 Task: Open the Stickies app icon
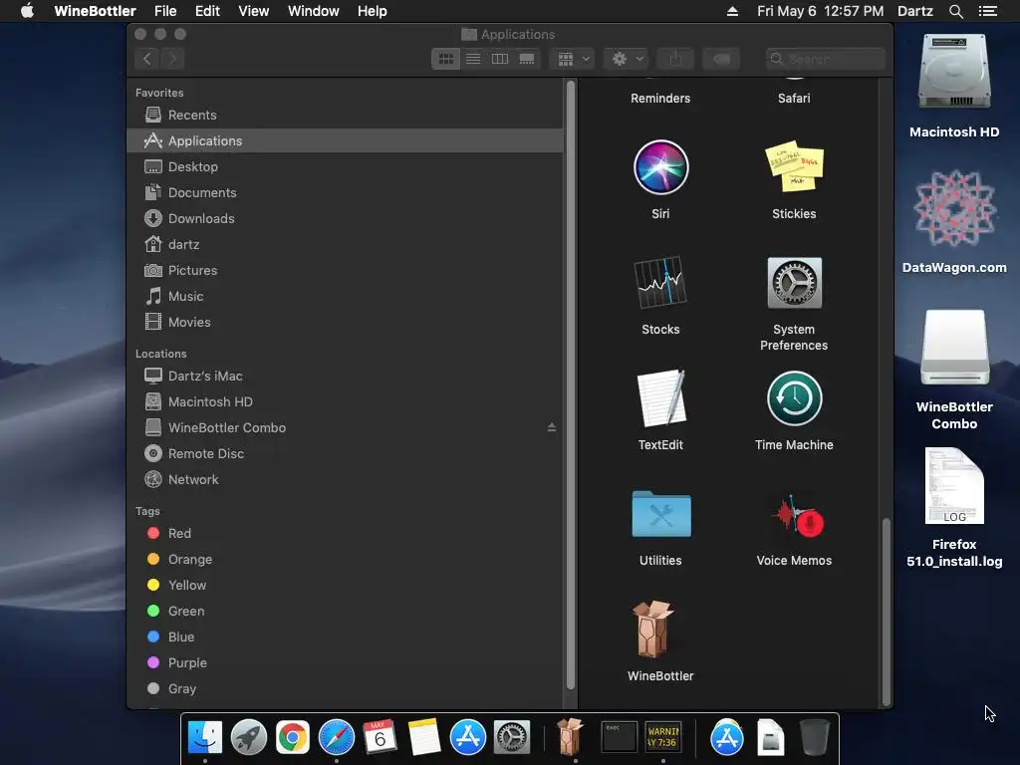click(794, 166)
